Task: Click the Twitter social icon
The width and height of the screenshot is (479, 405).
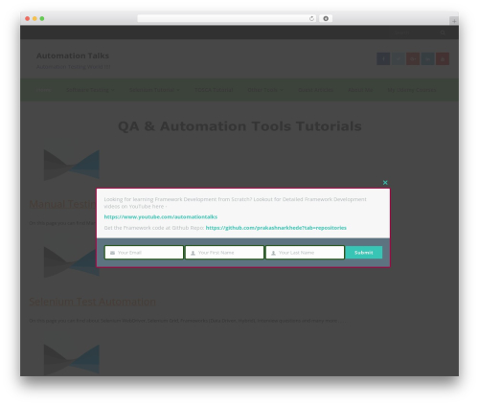Action: pyautogui.click(x=399, y=58)
